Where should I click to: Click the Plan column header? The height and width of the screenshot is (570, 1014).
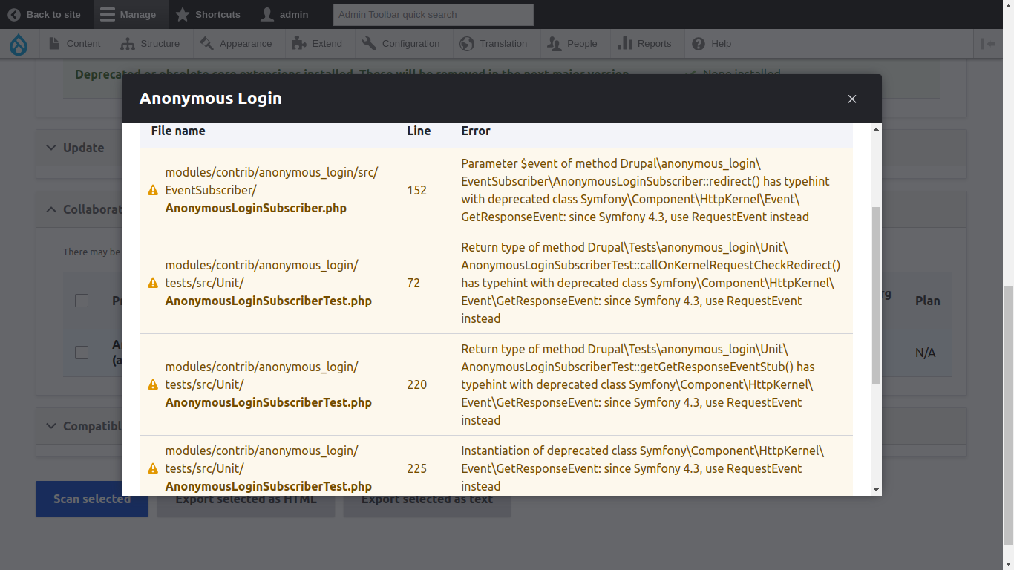927,301
